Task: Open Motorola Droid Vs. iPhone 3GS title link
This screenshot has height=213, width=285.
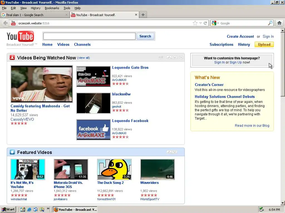Action: tap(68, 185)
